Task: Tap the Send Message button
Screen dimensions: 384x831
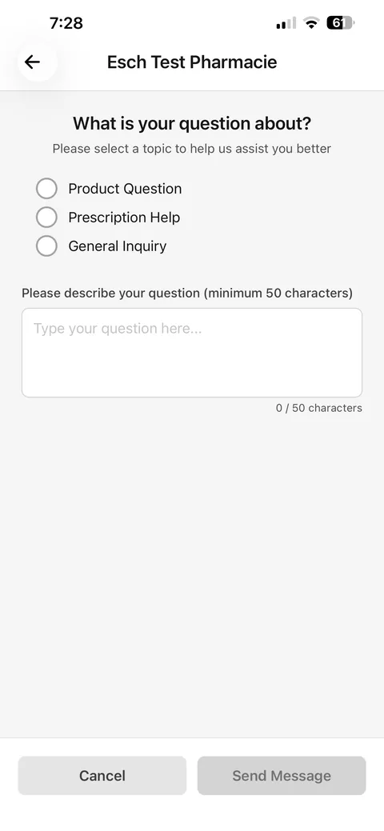Action: pyautogui.click(x=282, y=775)
